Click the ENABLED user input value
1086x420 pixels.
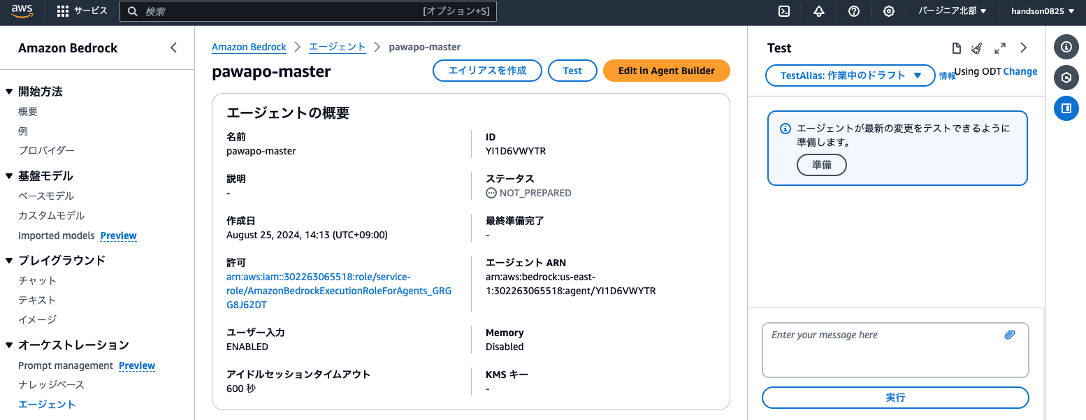click(247, 347)
